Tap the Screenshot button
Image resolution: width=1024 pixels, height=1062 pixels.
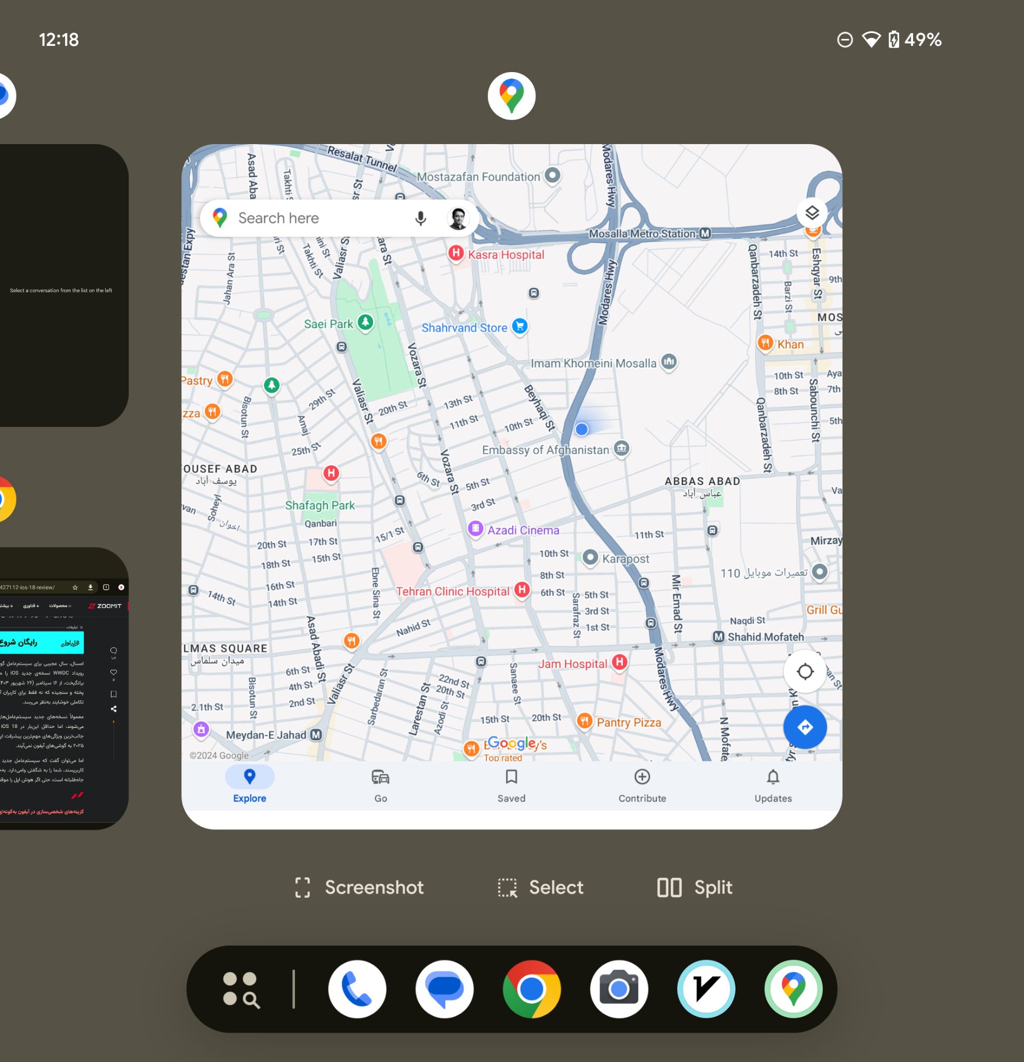359,887
